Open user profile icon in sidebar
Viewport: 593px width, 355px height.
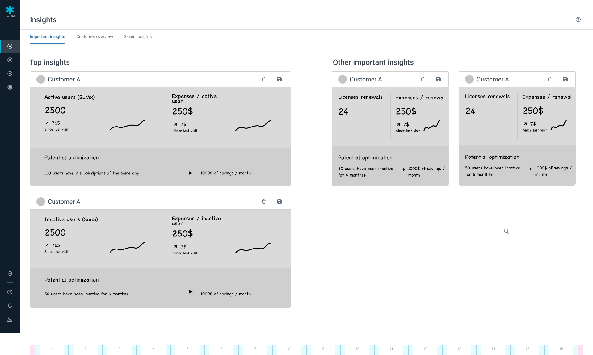tap(10, 319)
